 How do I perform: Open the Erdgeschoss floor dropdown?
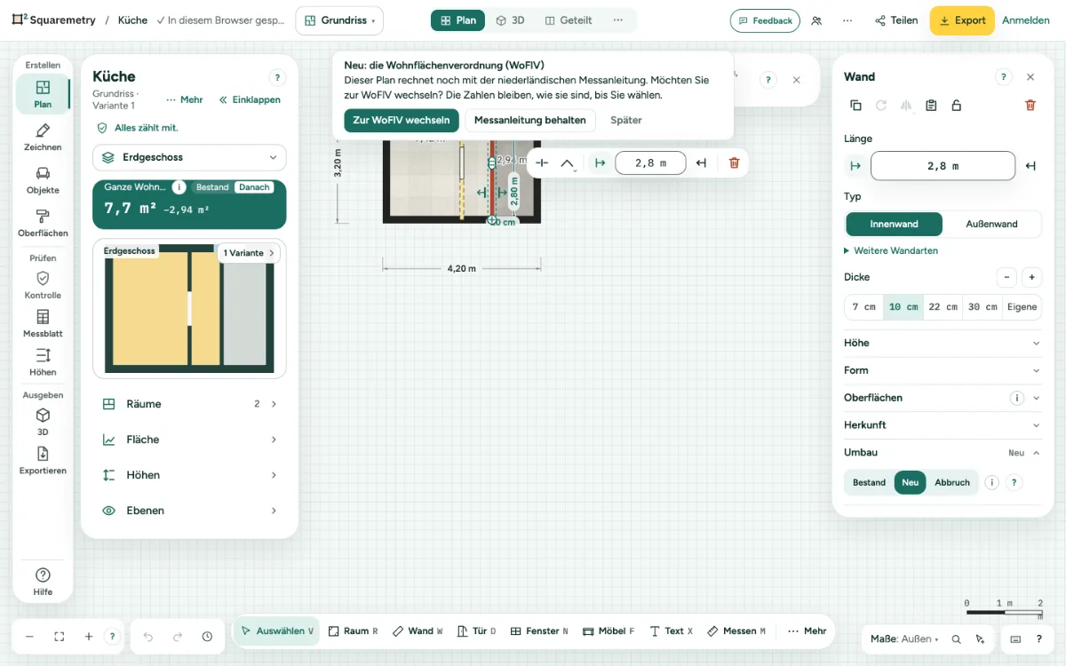189,157
